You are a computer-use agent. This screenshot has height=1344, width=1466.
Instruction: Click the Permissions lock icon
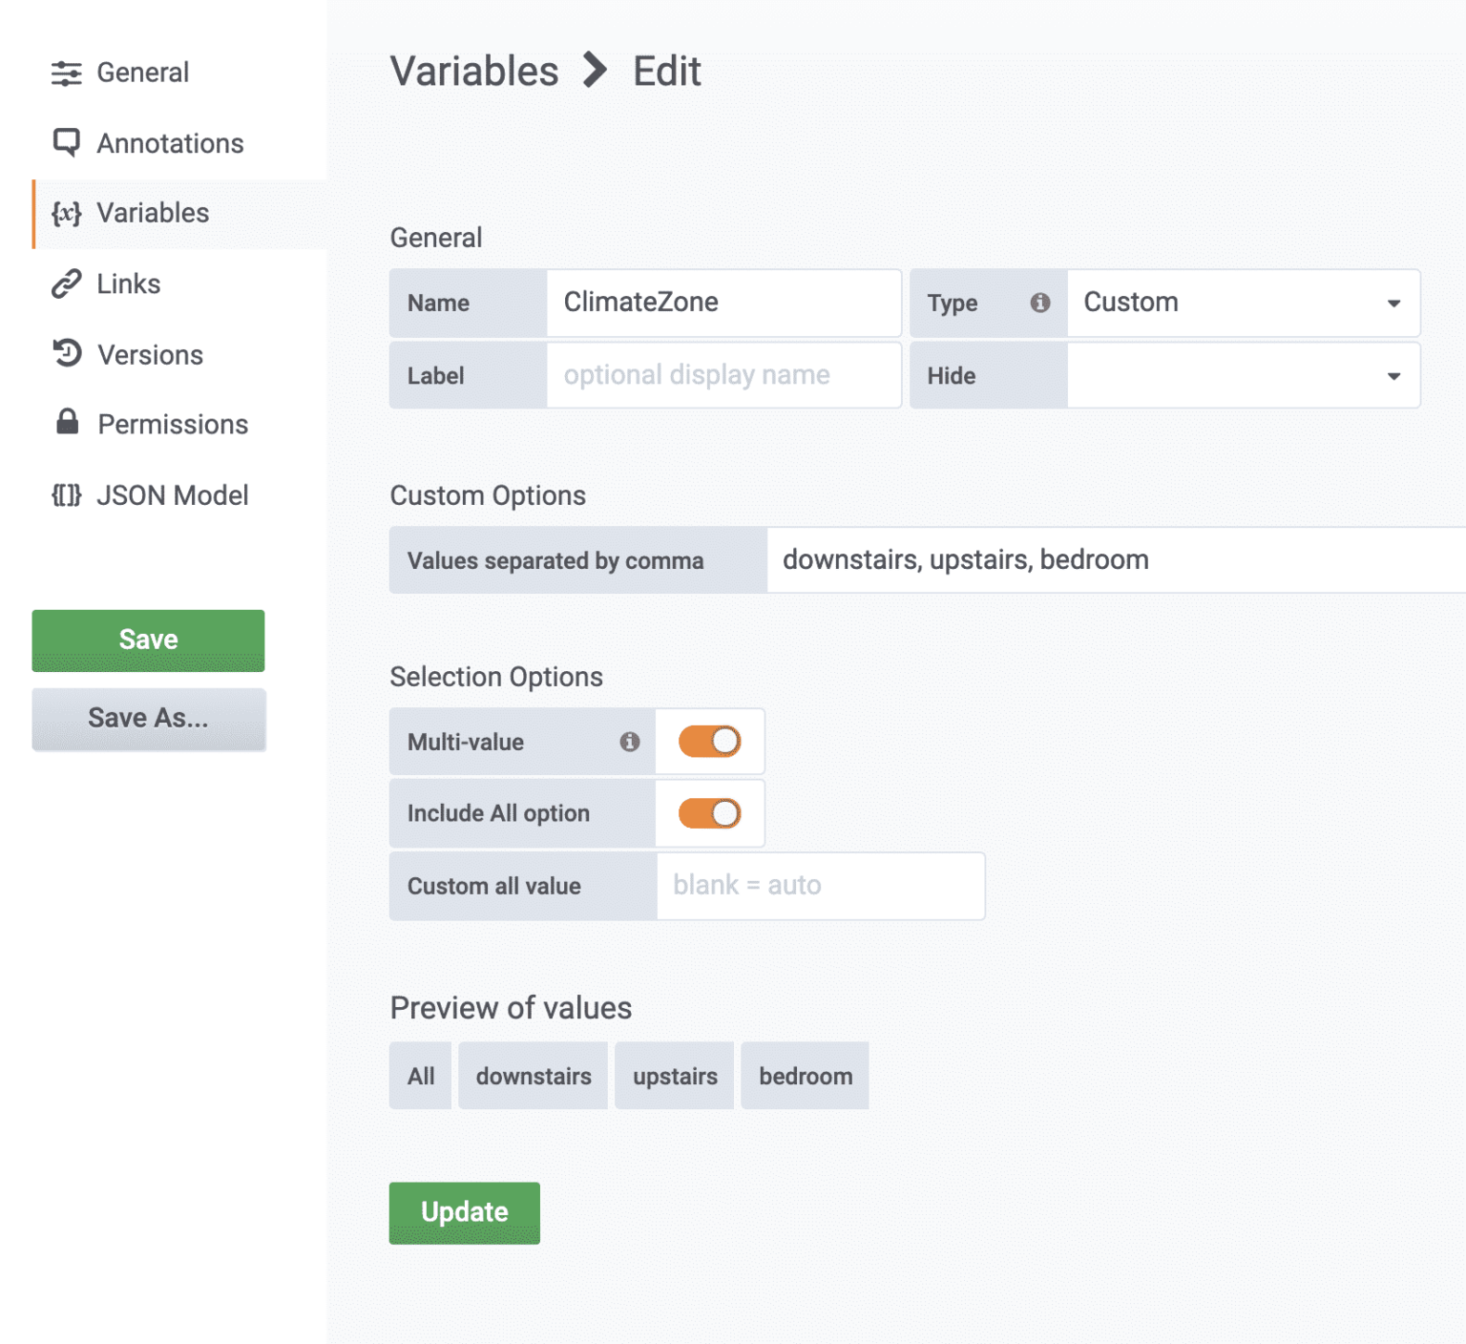(x=67, y=422)
